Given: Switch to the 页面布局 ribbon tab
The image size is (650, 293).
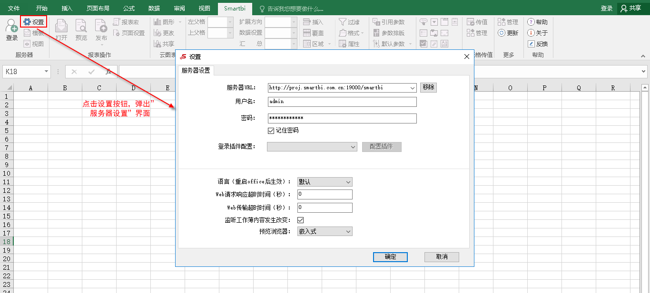Looking at the screenshot, I should pyautogui.click(x=98, y=9).
